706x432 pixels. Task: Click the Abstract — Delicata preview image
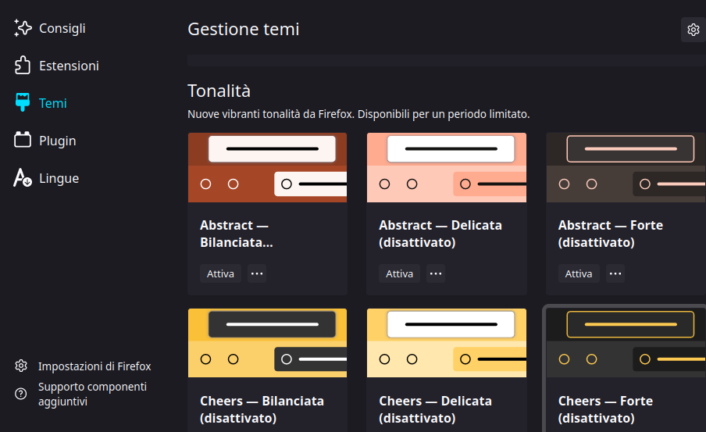click(x=447, y=167)
